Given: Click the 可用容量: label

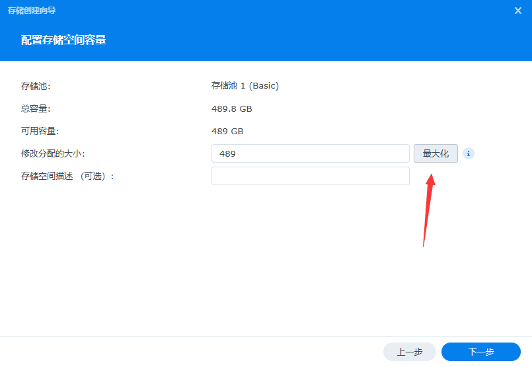Looking at the screenshot, I should pos(40,131).
